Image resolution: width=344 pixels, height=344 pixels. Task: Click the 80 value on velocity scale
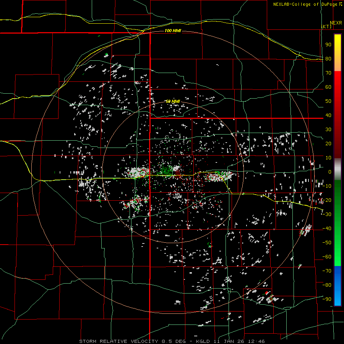[328, 59]
